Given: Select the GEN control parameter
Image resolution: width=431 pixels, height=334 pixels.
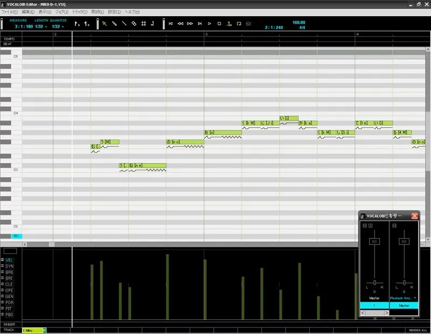Looking at the screenshot, I should (x=9, y=296).
